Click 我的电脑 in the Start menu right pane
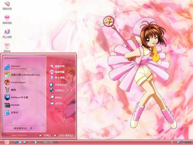Screen dimensions: 193x145 [59, 72]
